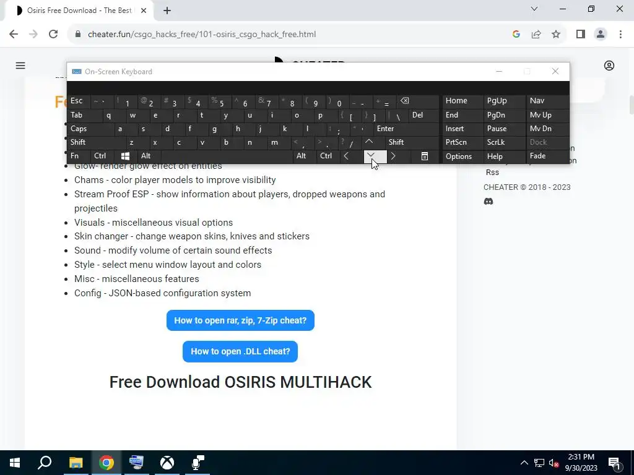Open File Explorer from taskbar
This screenshot has width=634, height=475.
(x=76, y=463)
